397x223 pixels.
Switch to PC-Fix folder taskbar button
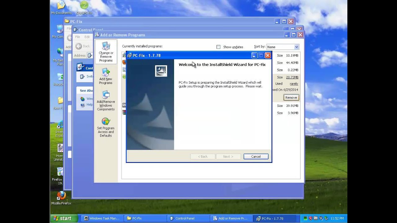click(145, 218)
